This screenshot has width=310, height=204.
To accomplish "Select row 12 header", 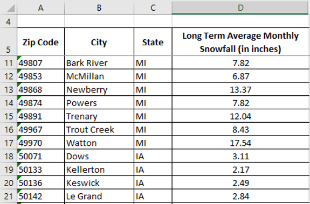I will 8,76.
